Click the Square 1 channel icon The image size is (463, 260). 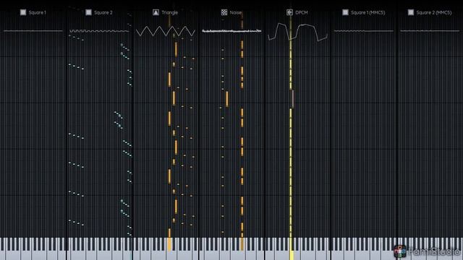pyautogui.click(x=23, y=12)
